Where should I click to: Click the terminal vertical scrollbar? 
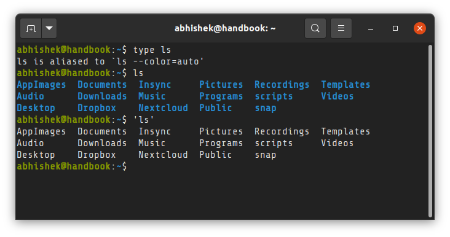pyautogui.click(x=430, y=131)
